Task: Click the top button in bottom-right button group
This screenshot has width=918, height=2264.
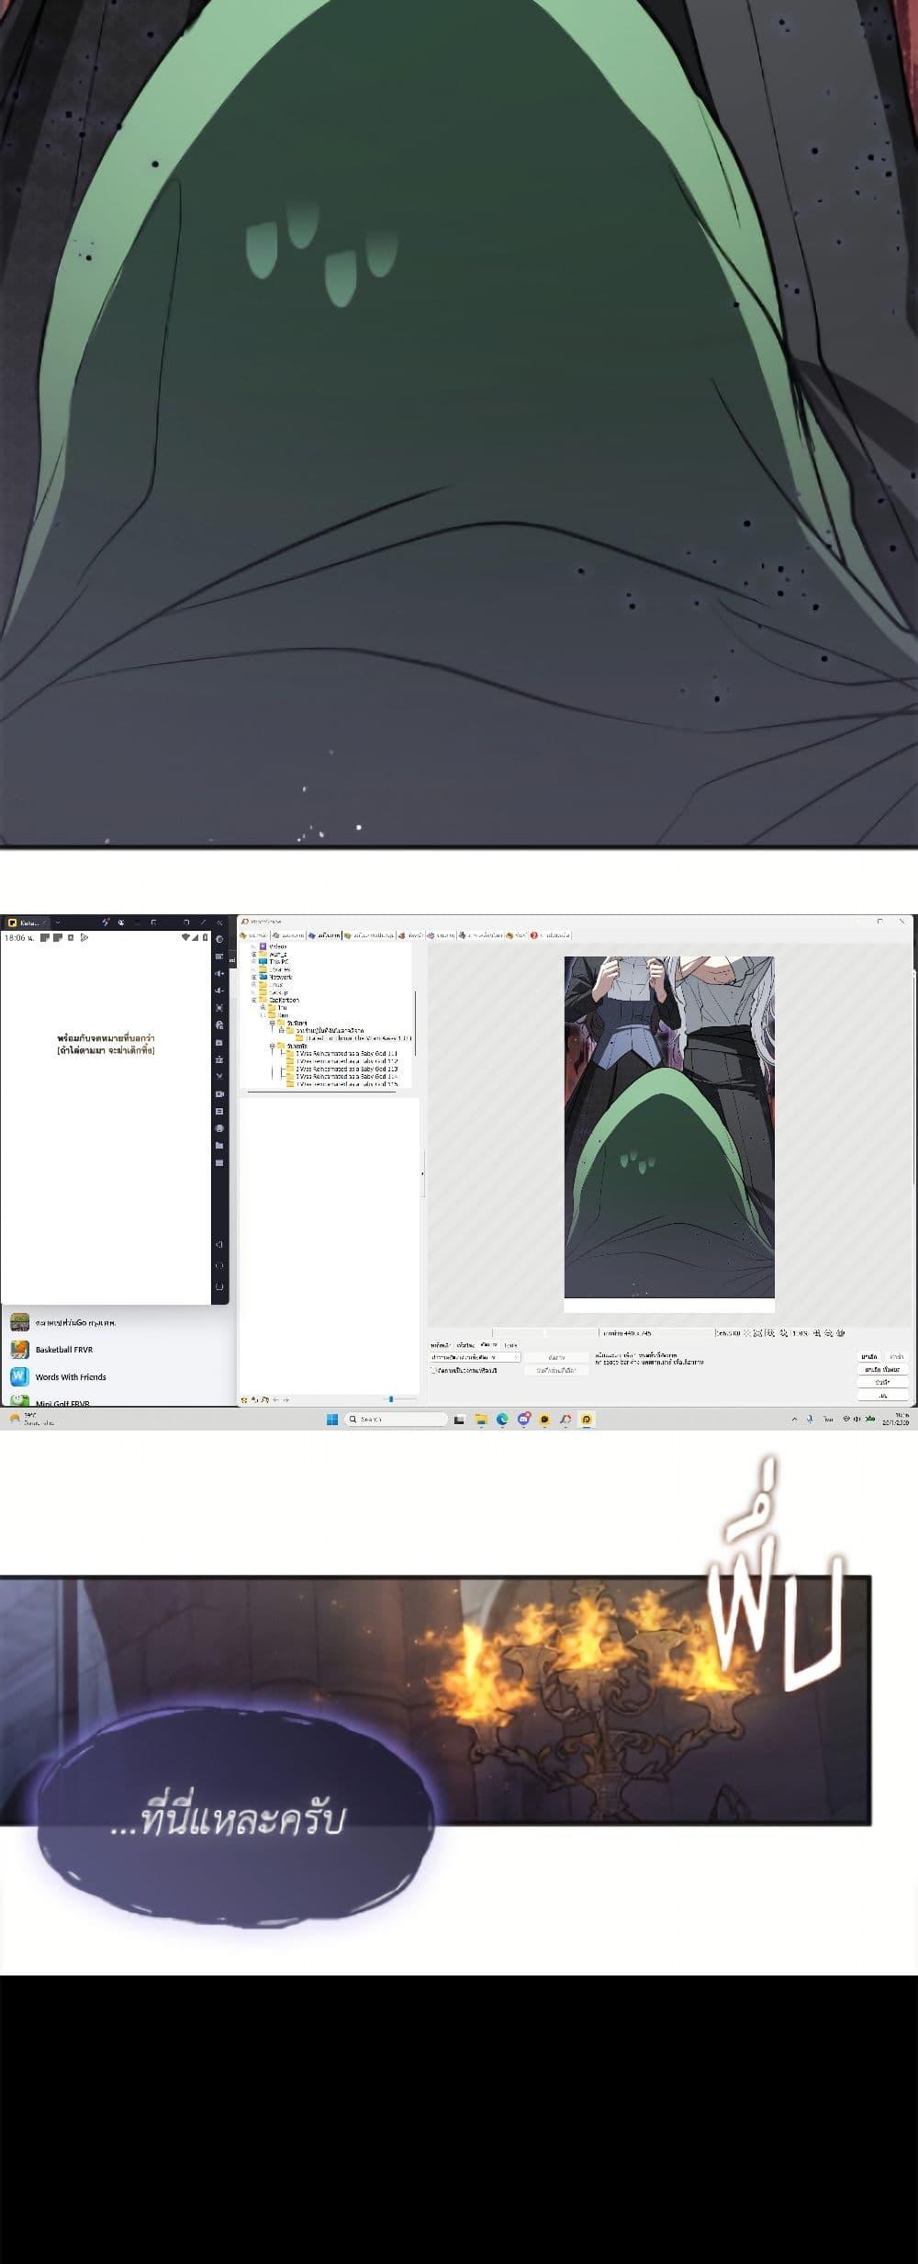Action: click(x=868, y=1356)
